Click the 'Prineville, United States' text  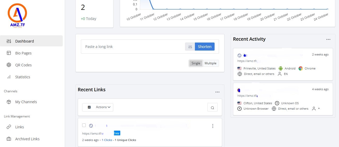[259, 68]
